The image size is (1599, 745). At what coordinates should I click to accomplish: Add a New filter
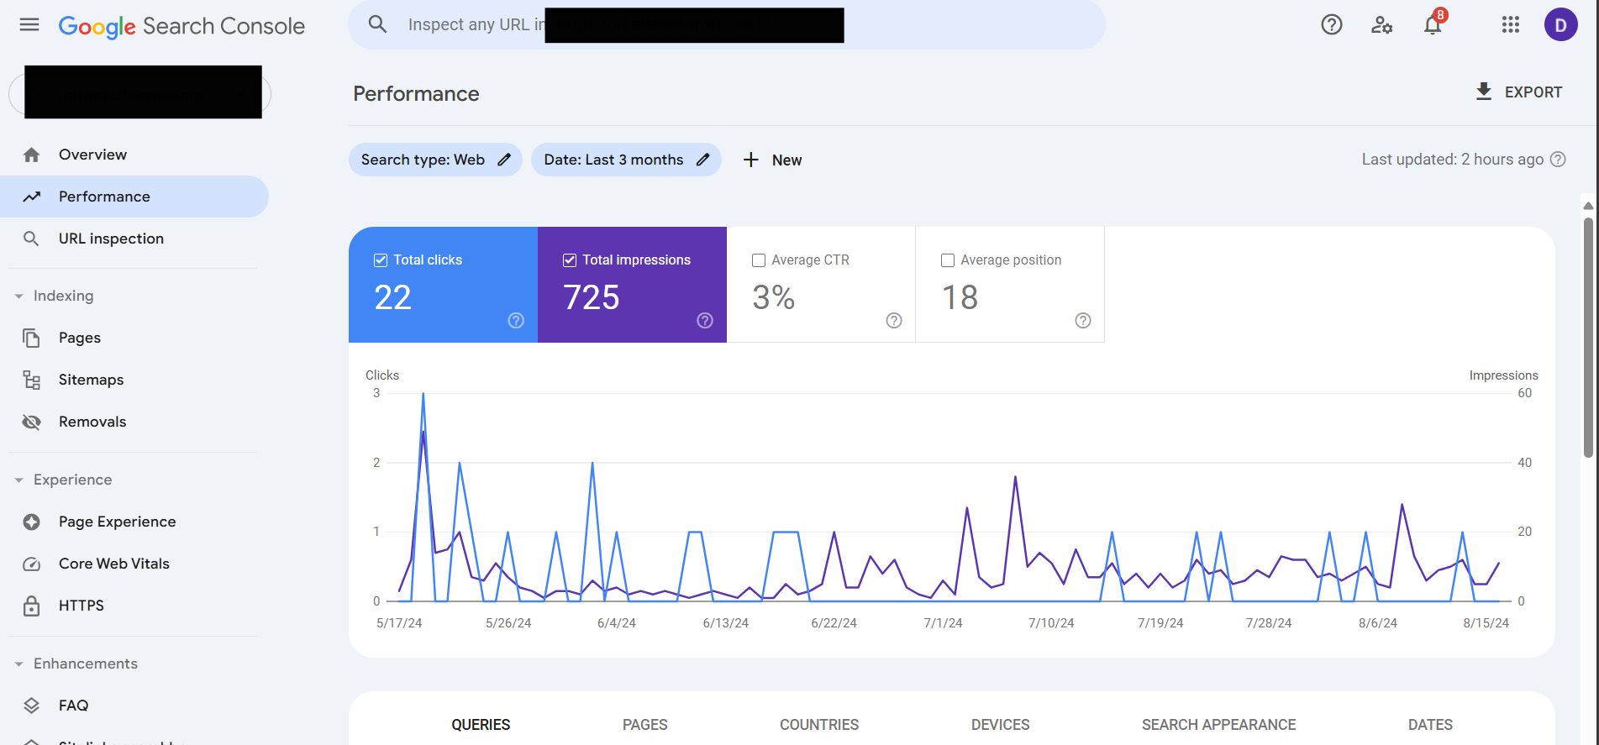pos(772,160)
